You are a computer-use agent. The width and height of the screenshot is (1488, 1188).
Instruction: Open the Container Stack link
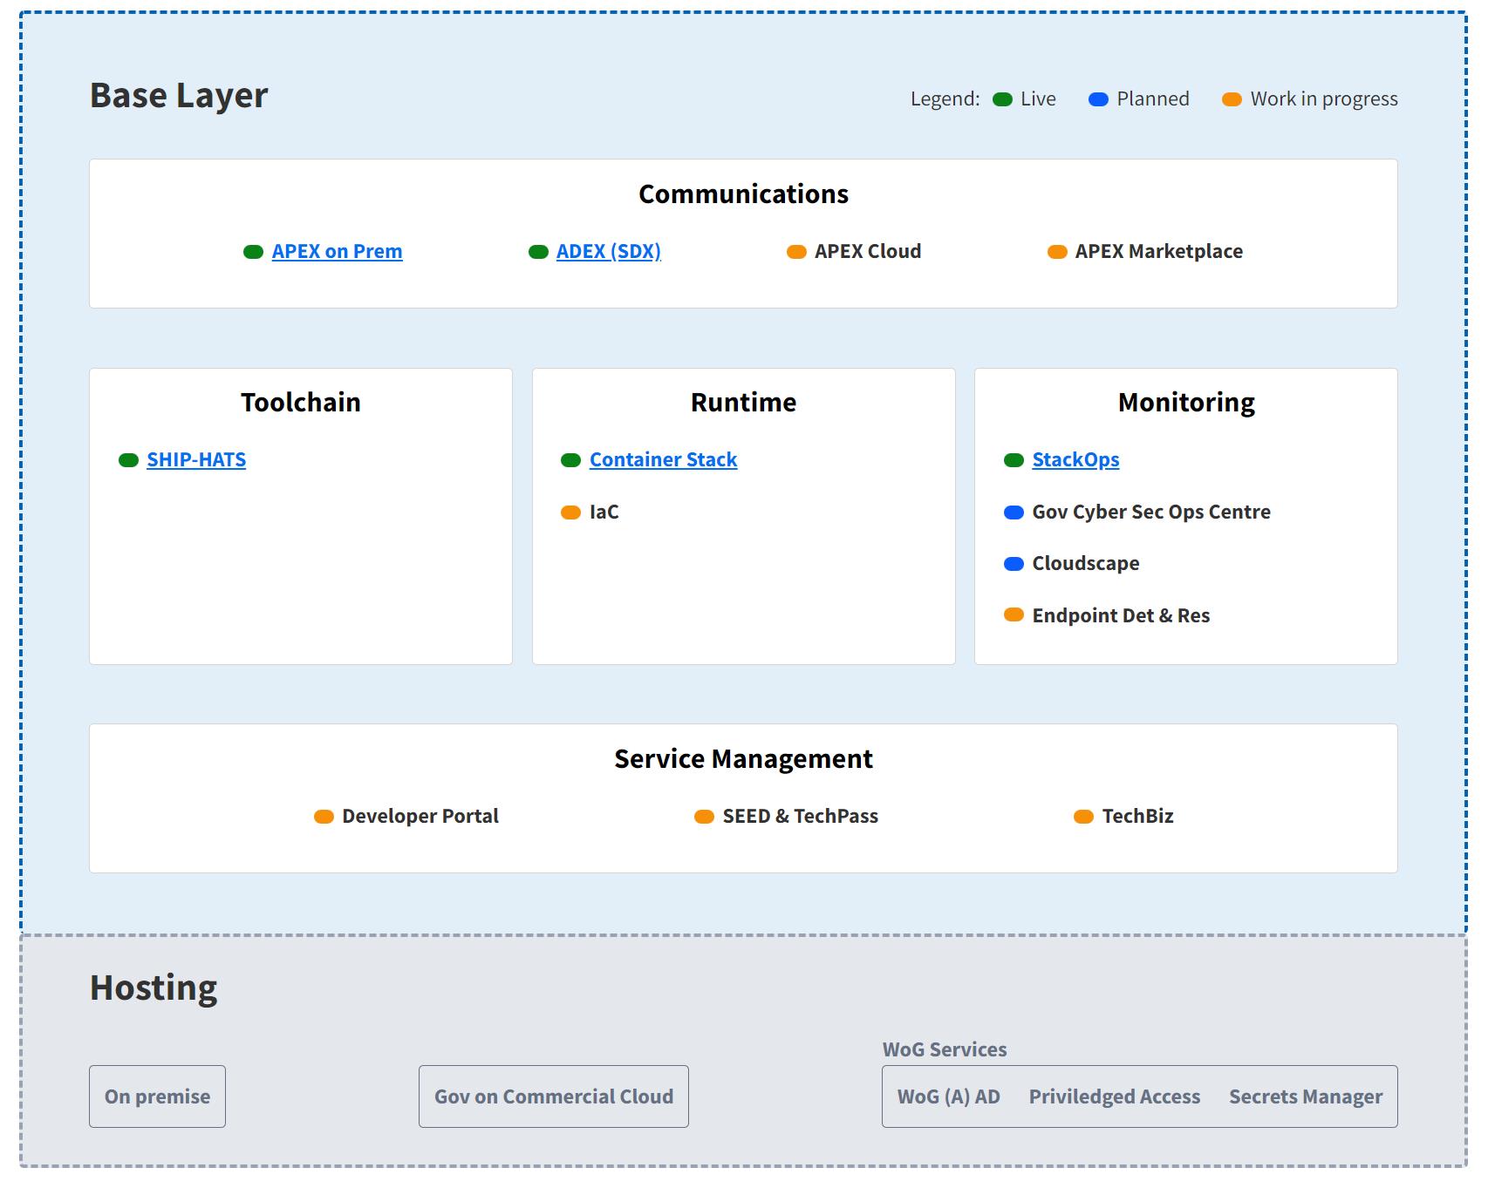click(663, 459)
